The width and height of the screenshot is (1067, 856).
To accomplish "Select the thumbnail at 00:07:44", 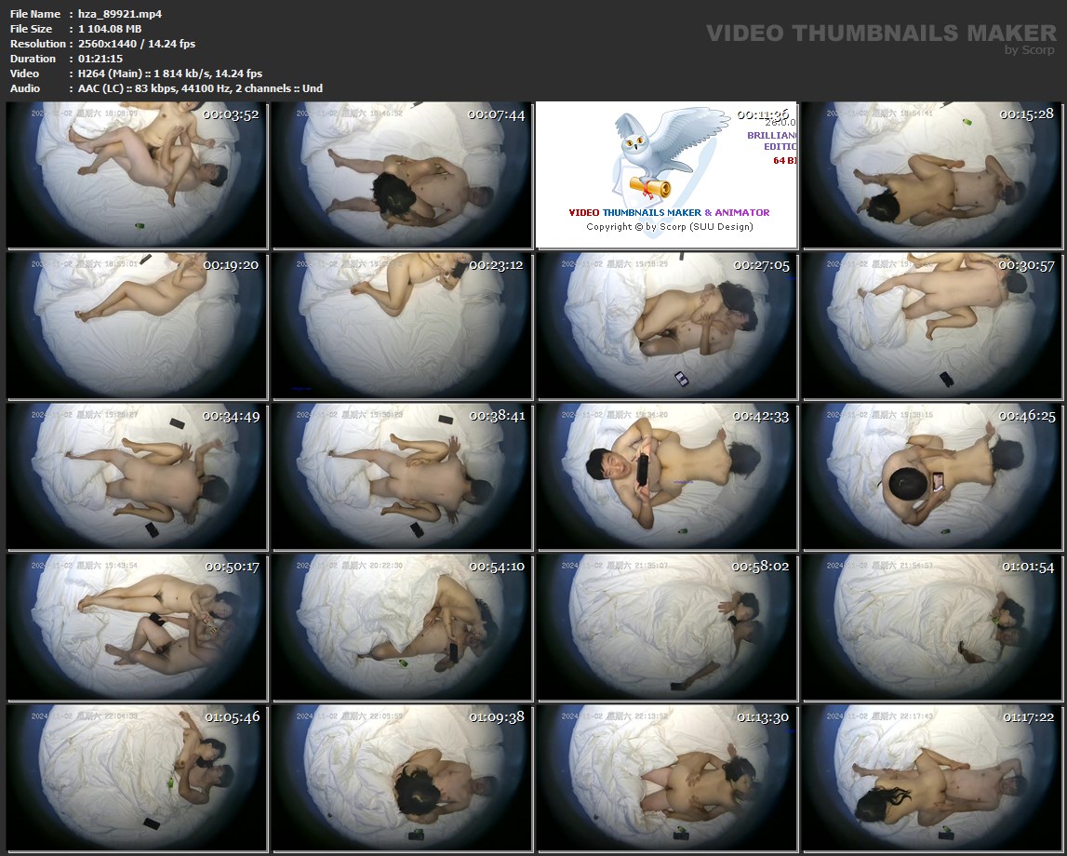I will pyautogui.click(x=402, y=175).
